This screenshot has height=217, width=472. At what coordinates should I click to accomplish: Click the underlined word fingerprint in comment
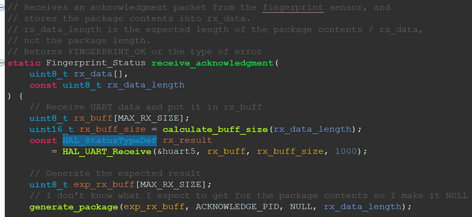(x=293, y=8)
